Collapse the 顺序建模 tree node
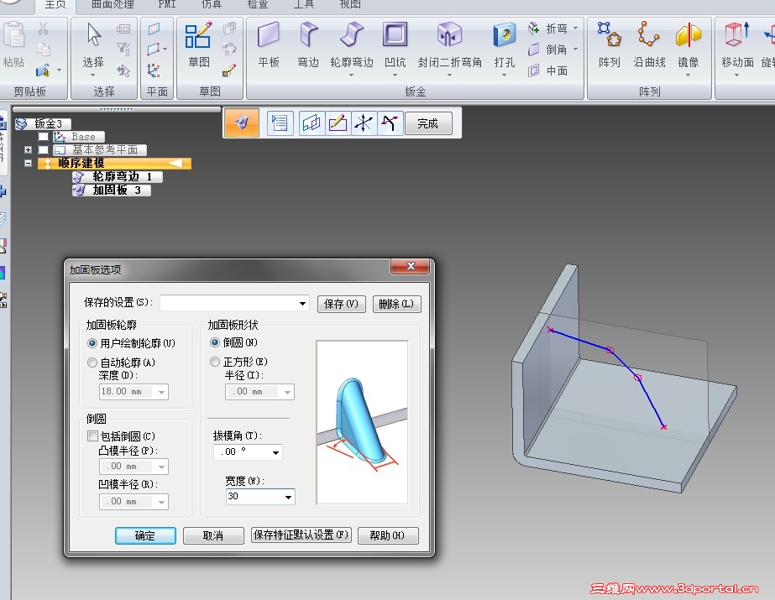This screenshot has height=600, width=775. pyautogui.click(x=29, y=163)
